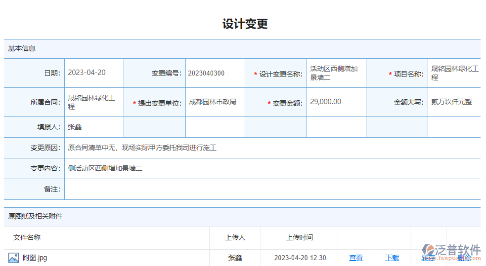Click the 设计变更名称 label

click(x=281, y=74)
